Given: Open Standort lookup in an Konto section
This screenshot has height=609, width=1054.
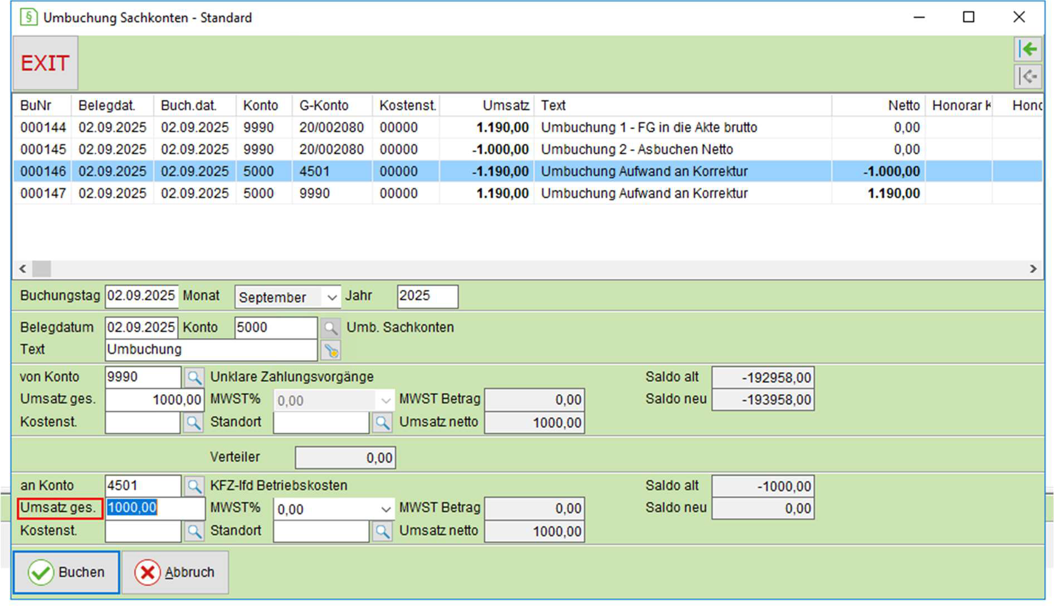Looking at the screenshot, I should [x=382, y=531].
